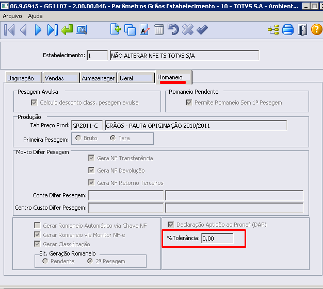Click the Conta Difer Pesagem code field
323x289 pixels.
pos(126,195)
